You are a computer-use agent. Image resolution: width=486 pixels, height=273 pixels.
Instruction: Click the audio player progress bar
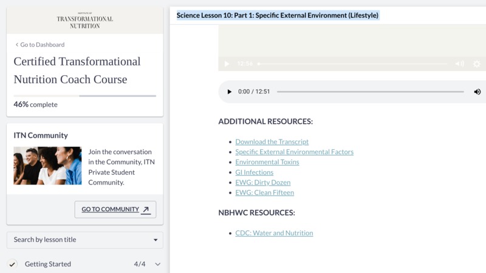[x=371, y=92]
